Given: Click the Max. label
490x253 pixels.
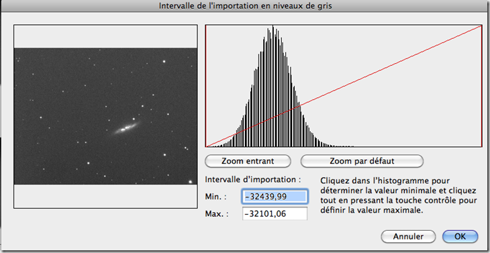Looking at the screenshot, I should point(216,214).
